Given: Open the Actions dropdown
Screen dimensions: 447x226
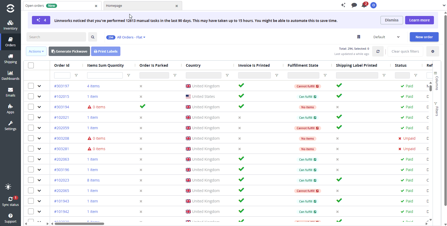Looking at the screenshot, I should tap(36, 51).
